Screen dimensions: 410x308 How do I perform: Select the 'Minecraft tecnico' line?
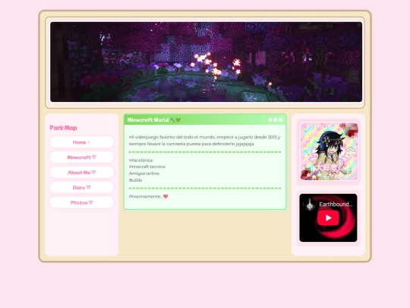coord(147,167)
